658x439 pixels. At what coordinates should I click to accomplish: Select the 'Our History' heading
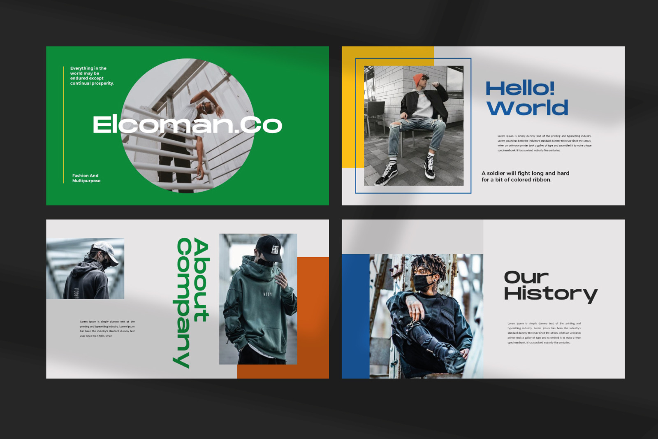(x=550, y=286)
